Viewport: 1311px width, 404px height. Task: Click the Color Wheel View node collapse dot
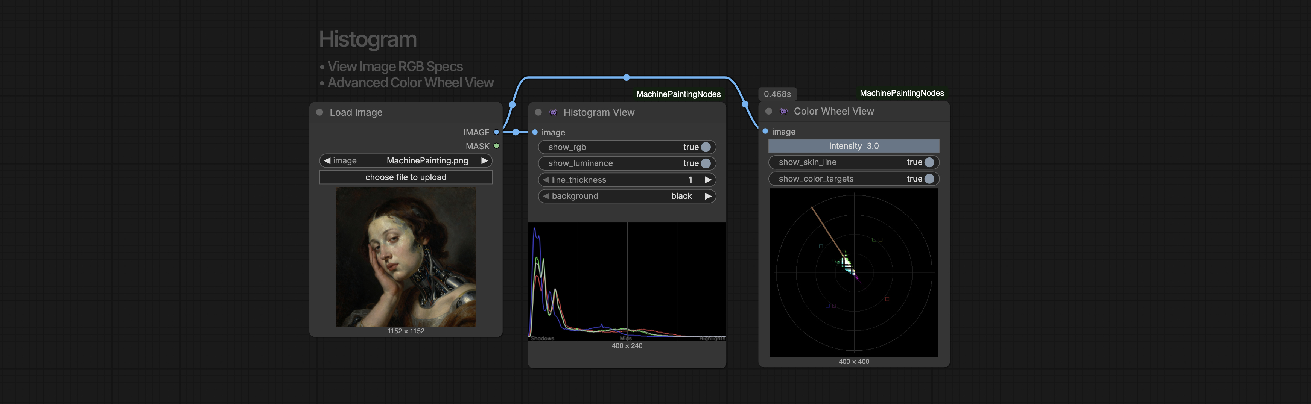pos(768,111)
